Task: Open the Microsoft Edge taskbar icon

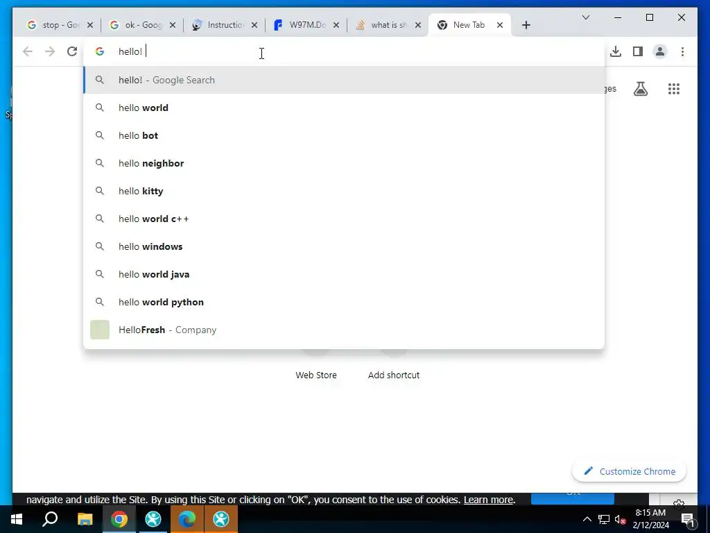Action: (x=187, y=519)
